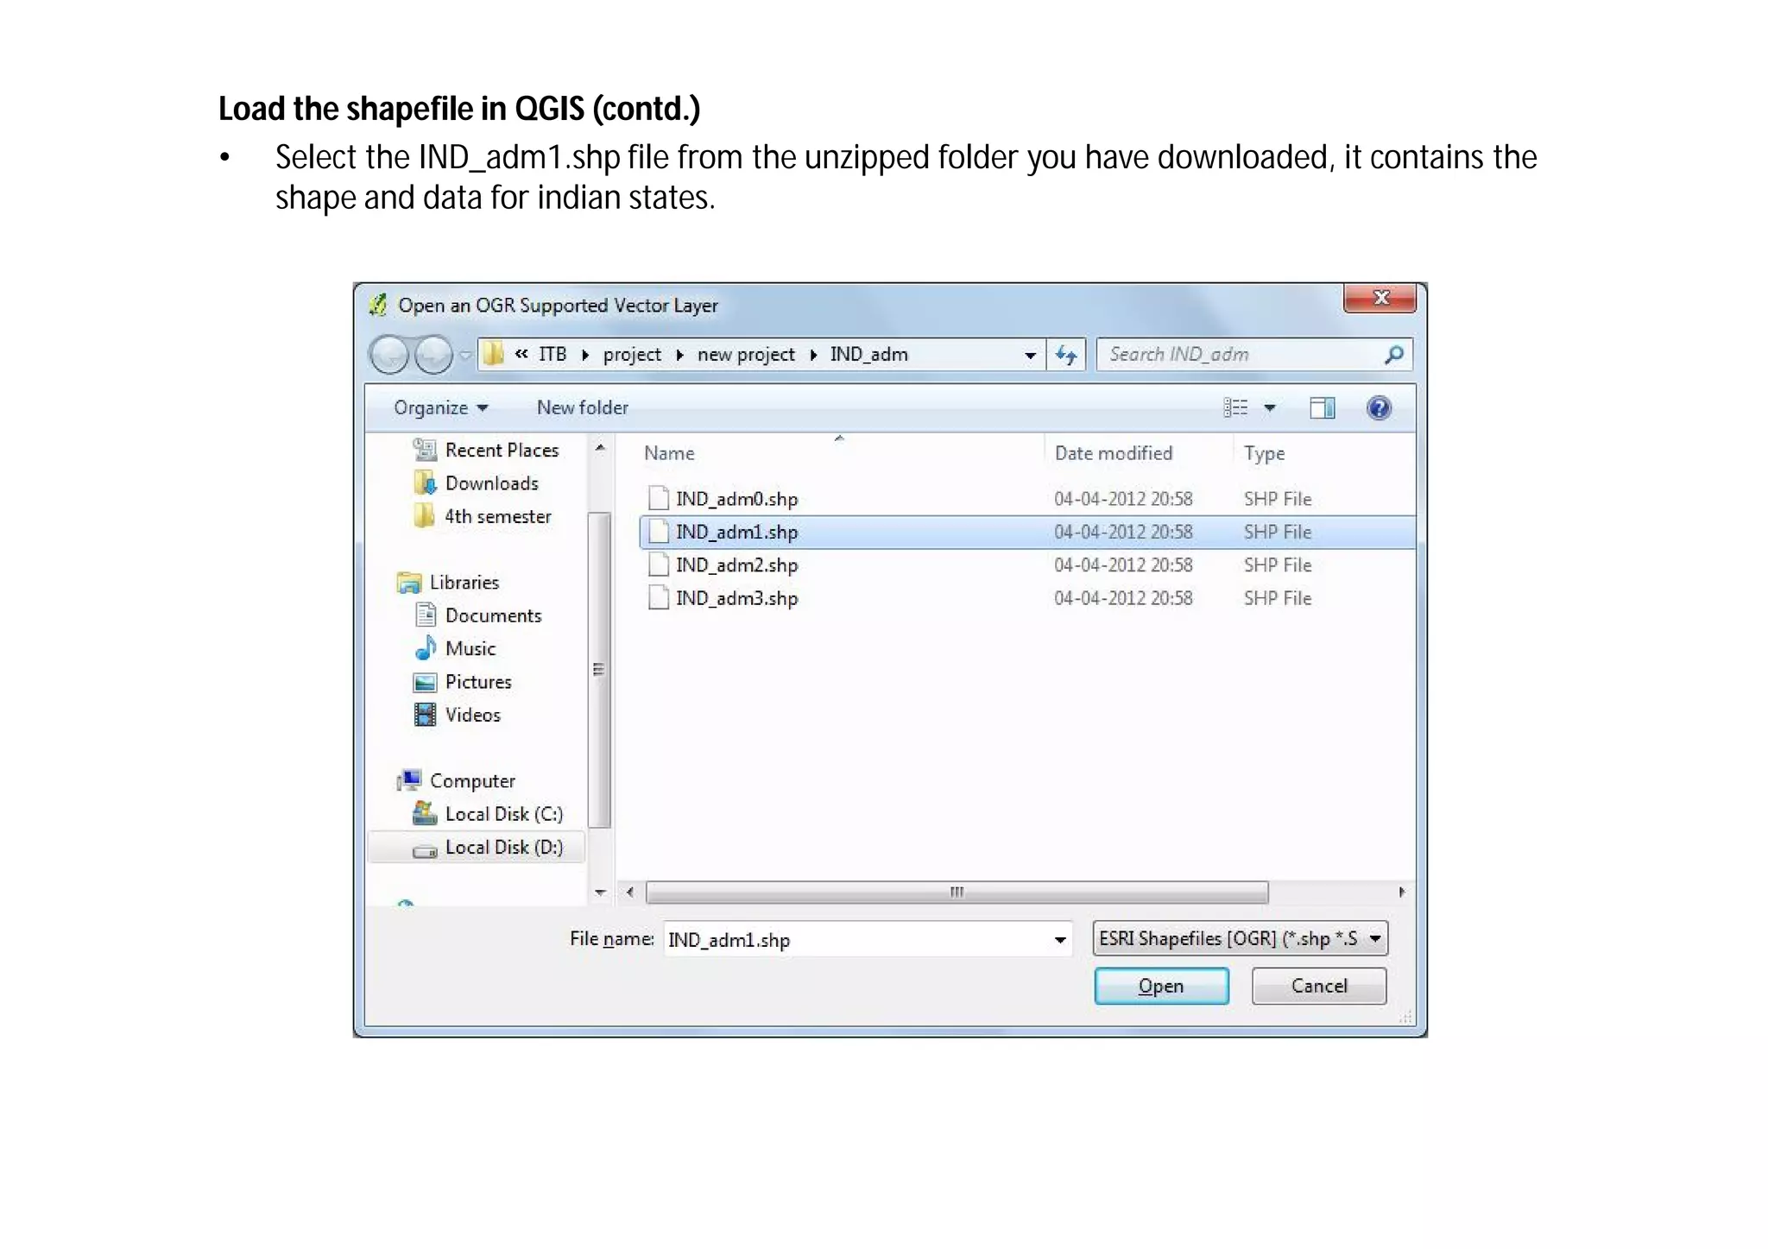This screenshot has width=1768, height=1249.
Task: Select Computer in navigation pane
Action: pyautogui.click(x=472, y=781)
